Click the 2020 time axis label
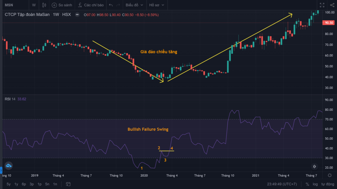This screenshot has width=337, height=189. click(x=144, y=176)
